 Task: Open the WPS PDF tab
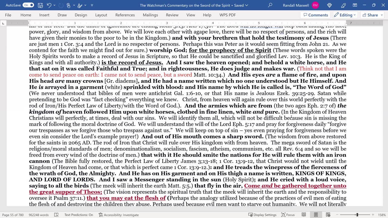[228, 15]
